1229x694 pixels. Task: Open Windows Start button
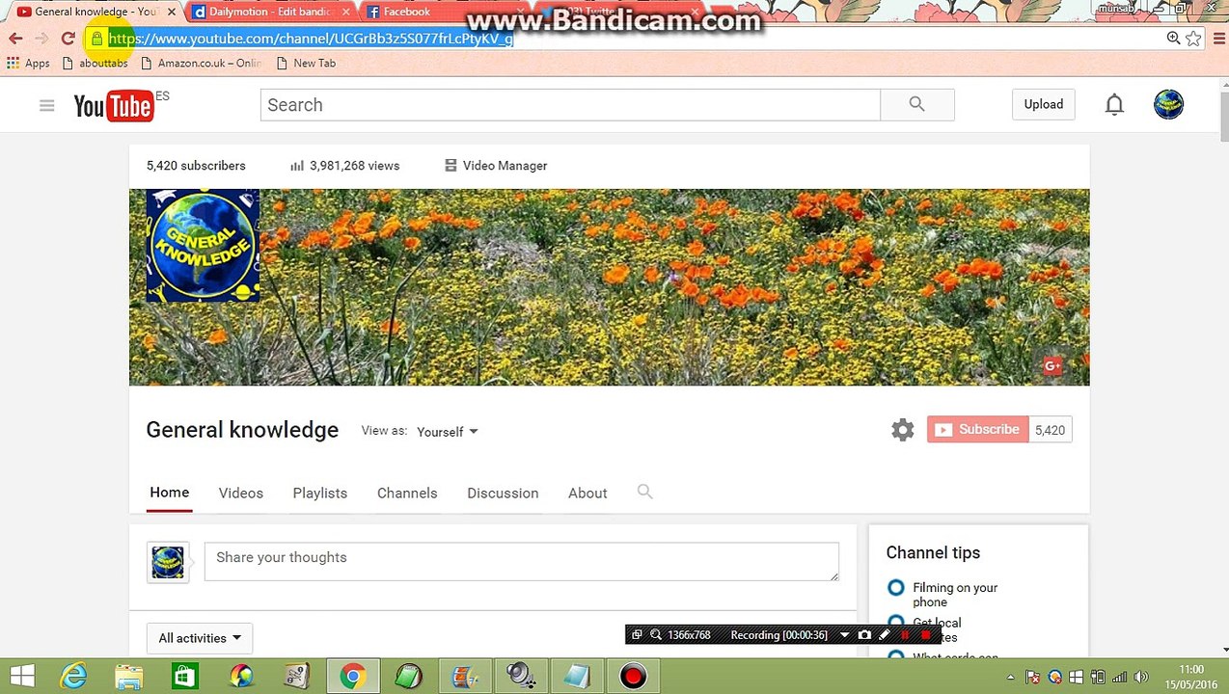pos(22,676)
